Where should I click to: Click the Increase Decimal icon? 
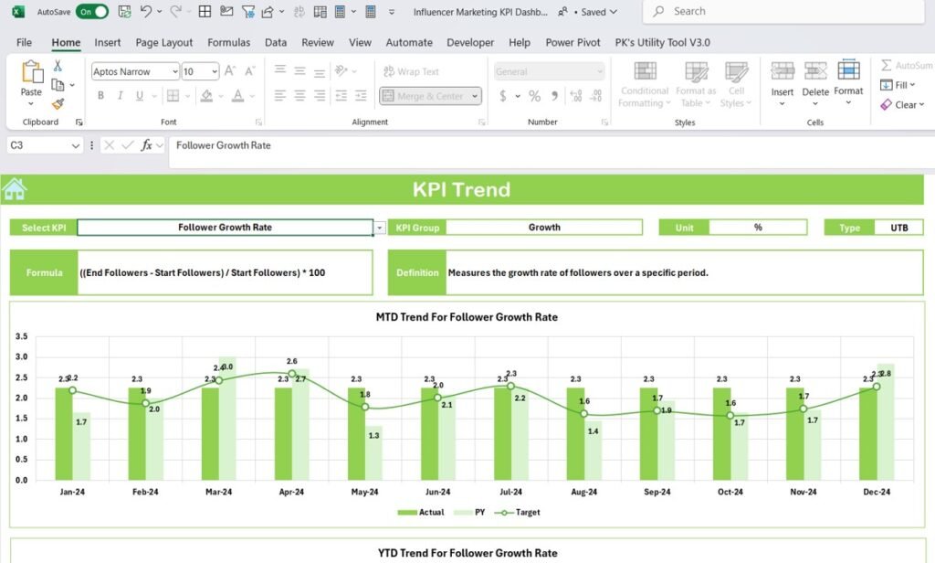578,95
